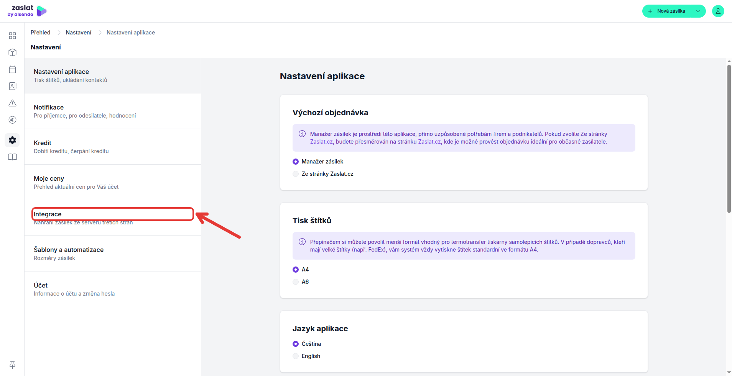Click info icon in Výchozí objednávka notice
Image resolution: width=732 pixels, height=376 pixels.
point(302,134)
